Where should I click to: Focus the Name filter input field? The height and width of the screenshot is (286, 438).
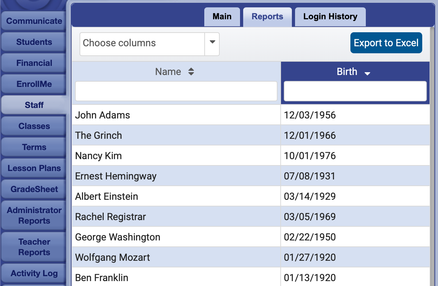tap(176, 91)
